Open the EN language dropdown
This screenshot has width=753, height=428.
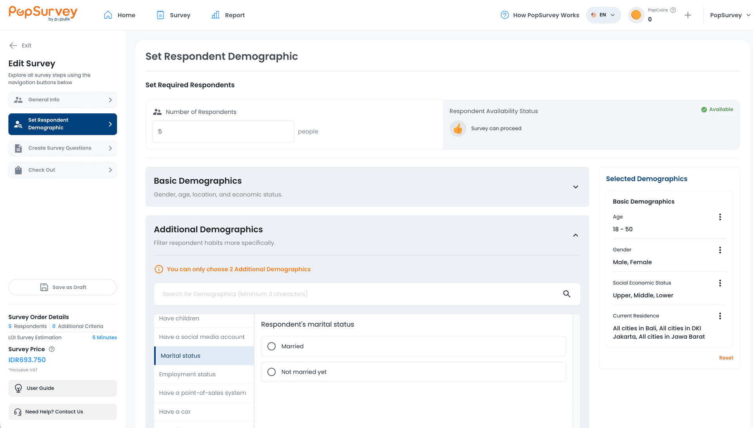pos(603,15)
